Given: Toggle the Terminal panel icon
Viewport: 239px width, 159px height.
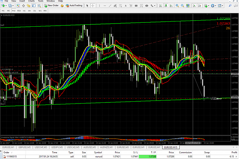Looking at the screenshot, I should tap(34, 6).
